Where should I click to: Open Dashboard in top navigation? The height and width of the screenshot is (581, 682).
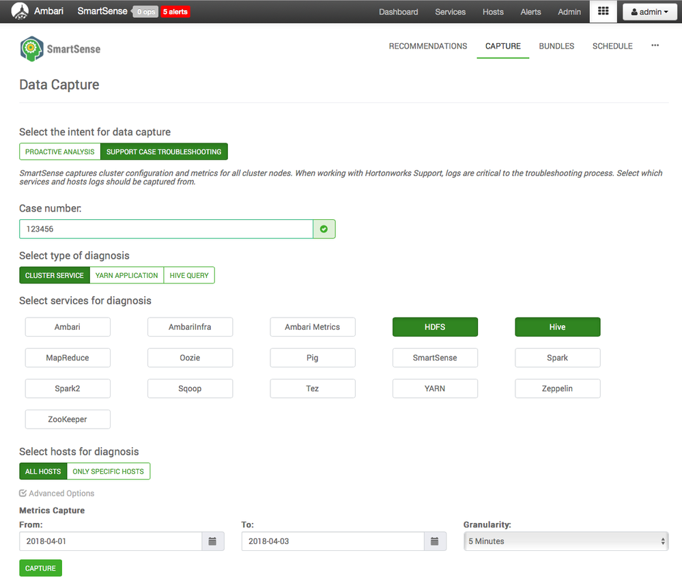click(399, 12)
